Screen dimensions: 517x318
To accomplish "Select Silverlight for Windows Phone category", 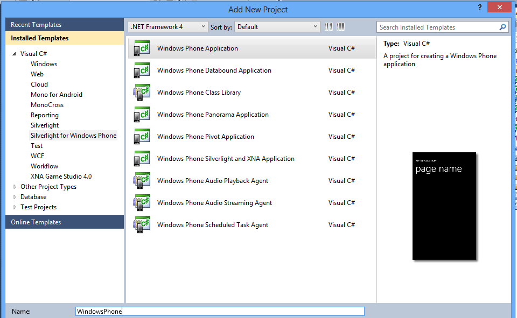I will tap(73, 136).
